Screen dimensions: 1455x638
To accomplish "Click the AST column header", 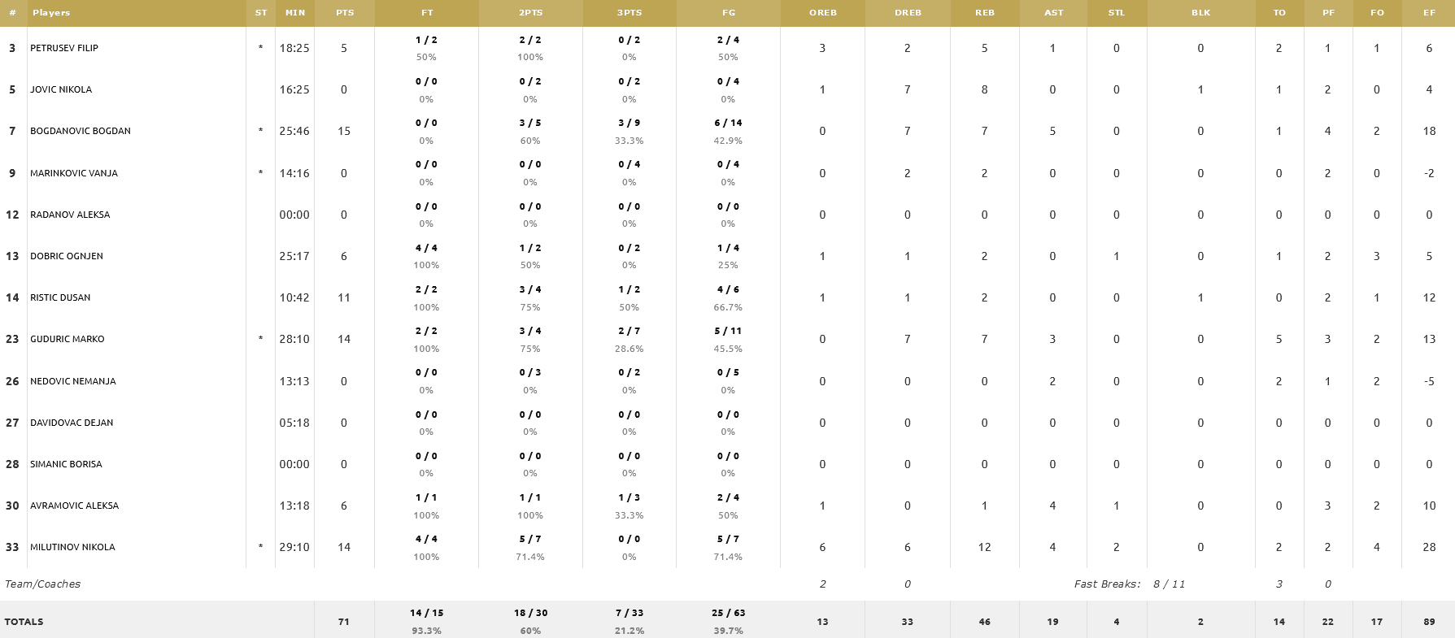I will click(1053, 13).
